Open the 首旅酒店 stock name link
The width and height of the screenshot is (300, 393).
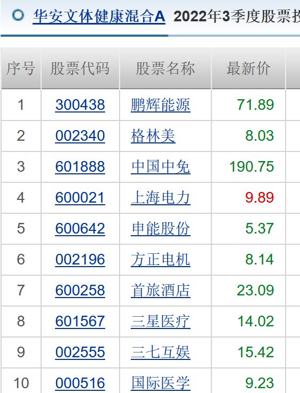click(161, 290)
